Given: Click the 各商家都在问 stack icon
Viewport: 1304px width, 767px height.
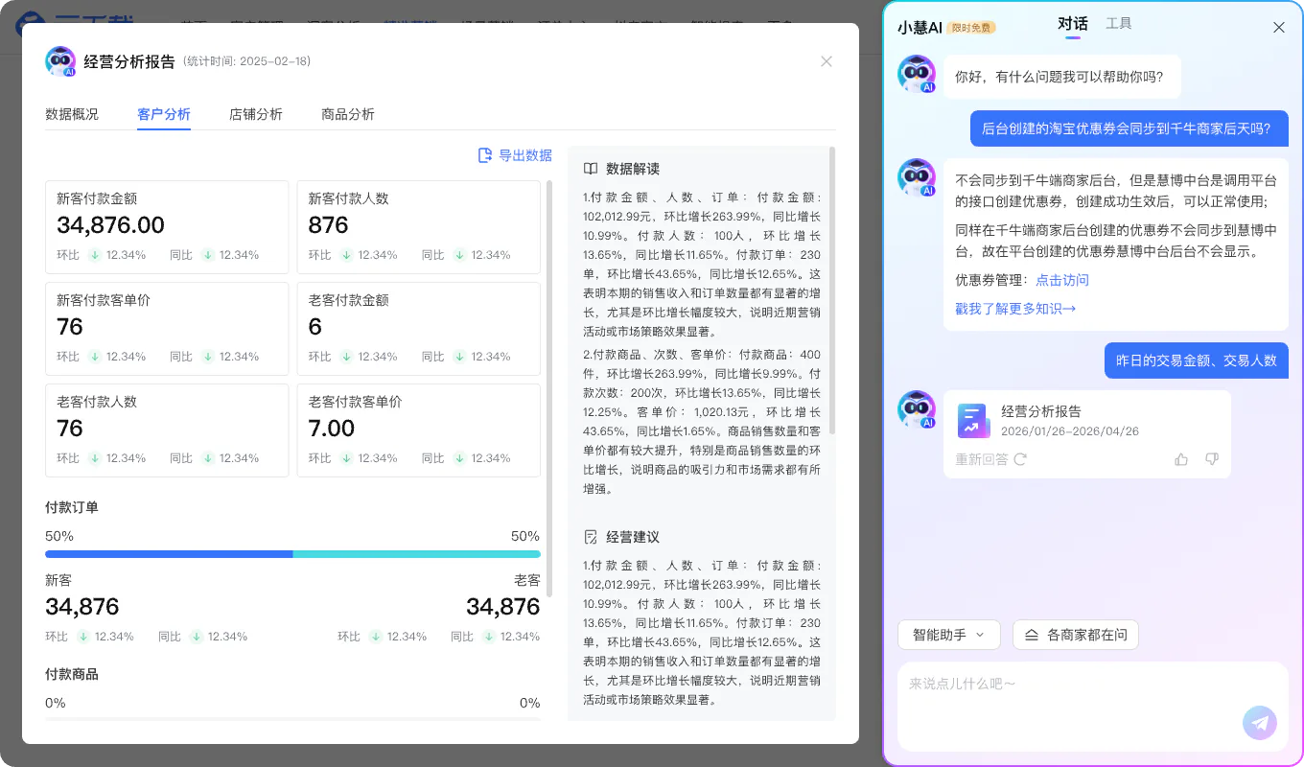Looking at the screenshot, I should tap(1033, 635).
